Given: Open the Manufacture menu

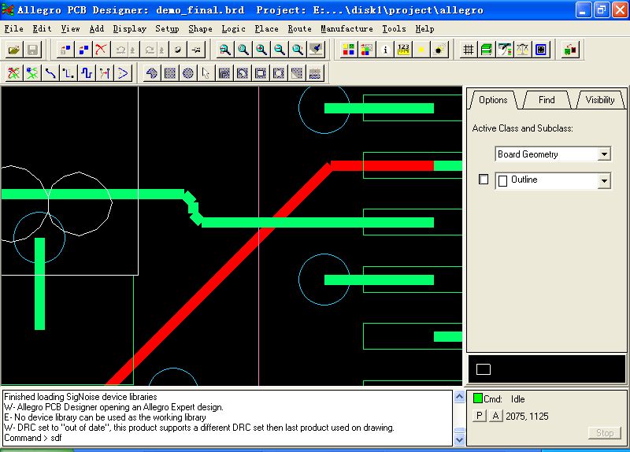Looking at the screenshot, I should pyautogui.click(x=346, y=28).
